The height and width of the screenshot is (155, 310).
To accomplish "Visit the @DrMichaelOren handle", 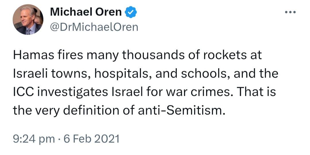I will click(x=94, y=27).
